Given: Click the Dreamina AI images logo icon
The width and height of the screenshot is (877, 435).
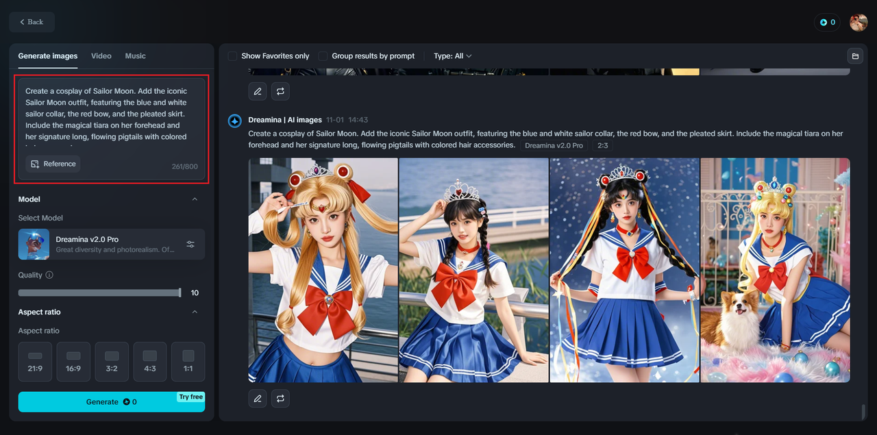Looking at the screenshot, I should coord(234,121).
